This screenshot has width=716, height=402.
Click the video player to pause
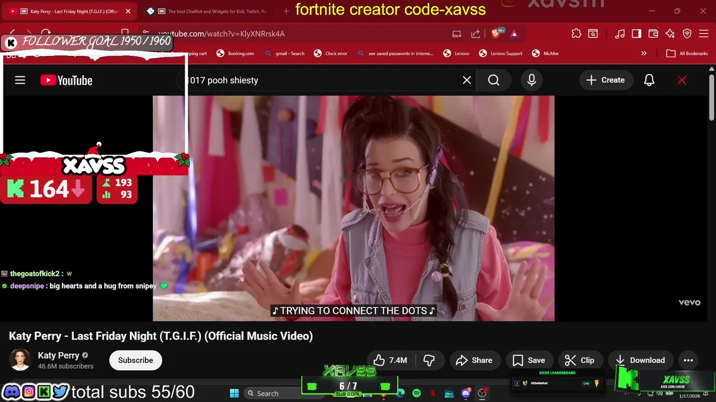354,208
